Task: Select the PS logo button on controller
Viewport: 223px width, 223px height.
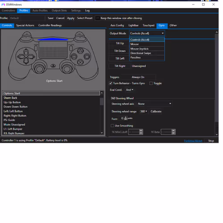Action: click(x=53, y=66)
